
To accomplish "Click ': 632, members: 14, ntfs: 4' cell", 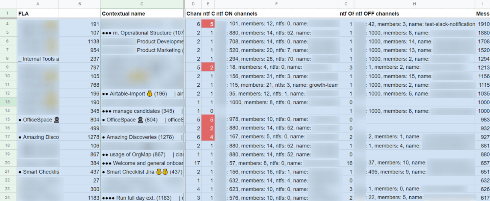I will pos(276,180).
